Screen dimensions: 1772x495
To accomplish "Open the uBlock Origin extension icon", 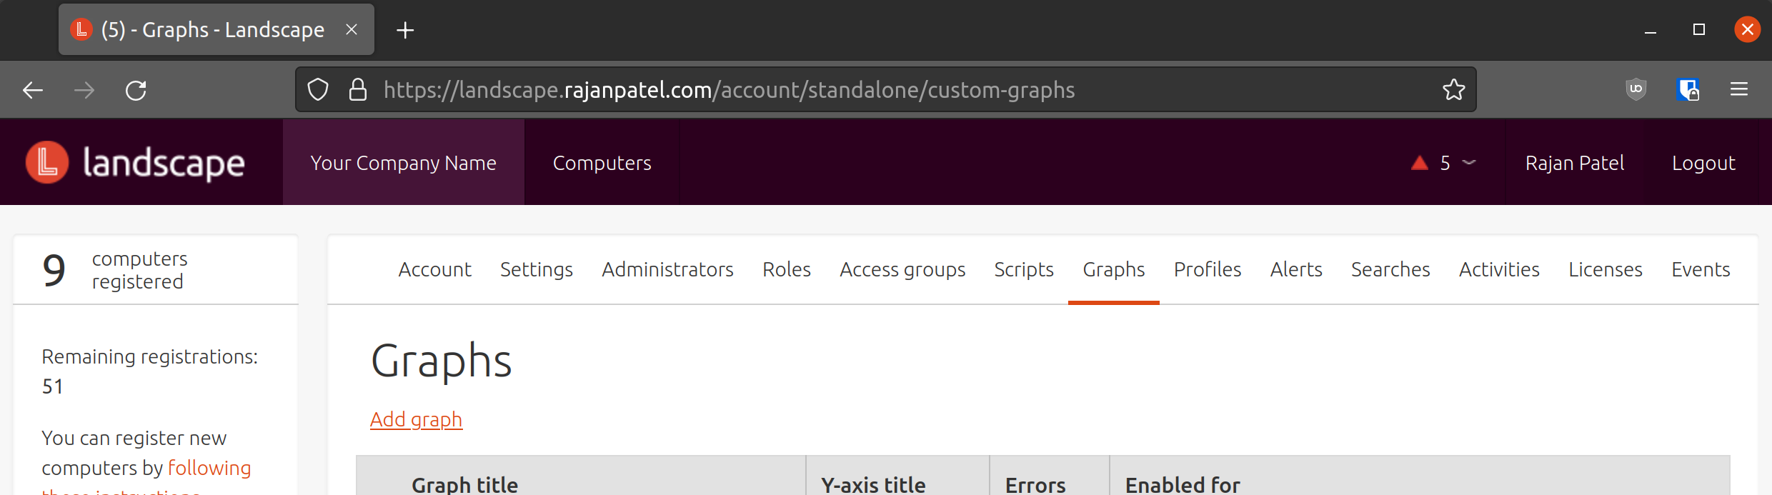I will [1636, 89].
